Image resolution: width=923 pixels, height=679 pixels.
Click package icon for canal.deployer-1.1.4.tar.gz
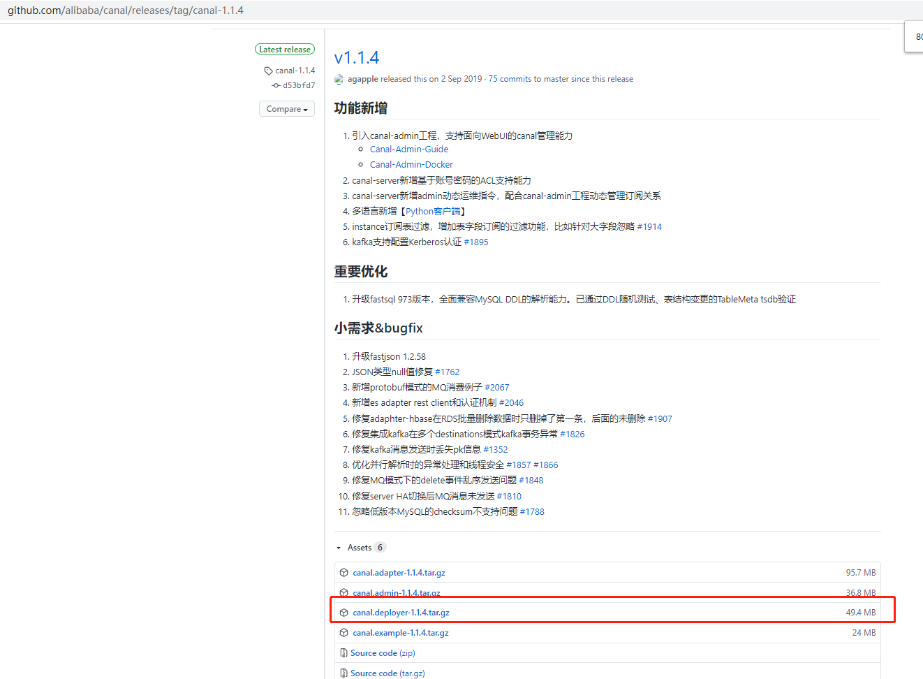pos(344,613)
